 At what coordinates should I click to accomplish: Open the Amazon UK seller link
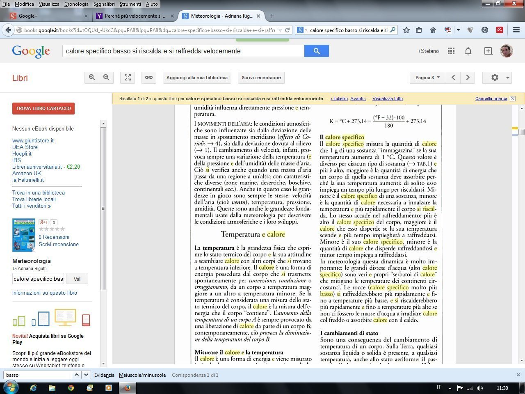click(x=27, y=173)
